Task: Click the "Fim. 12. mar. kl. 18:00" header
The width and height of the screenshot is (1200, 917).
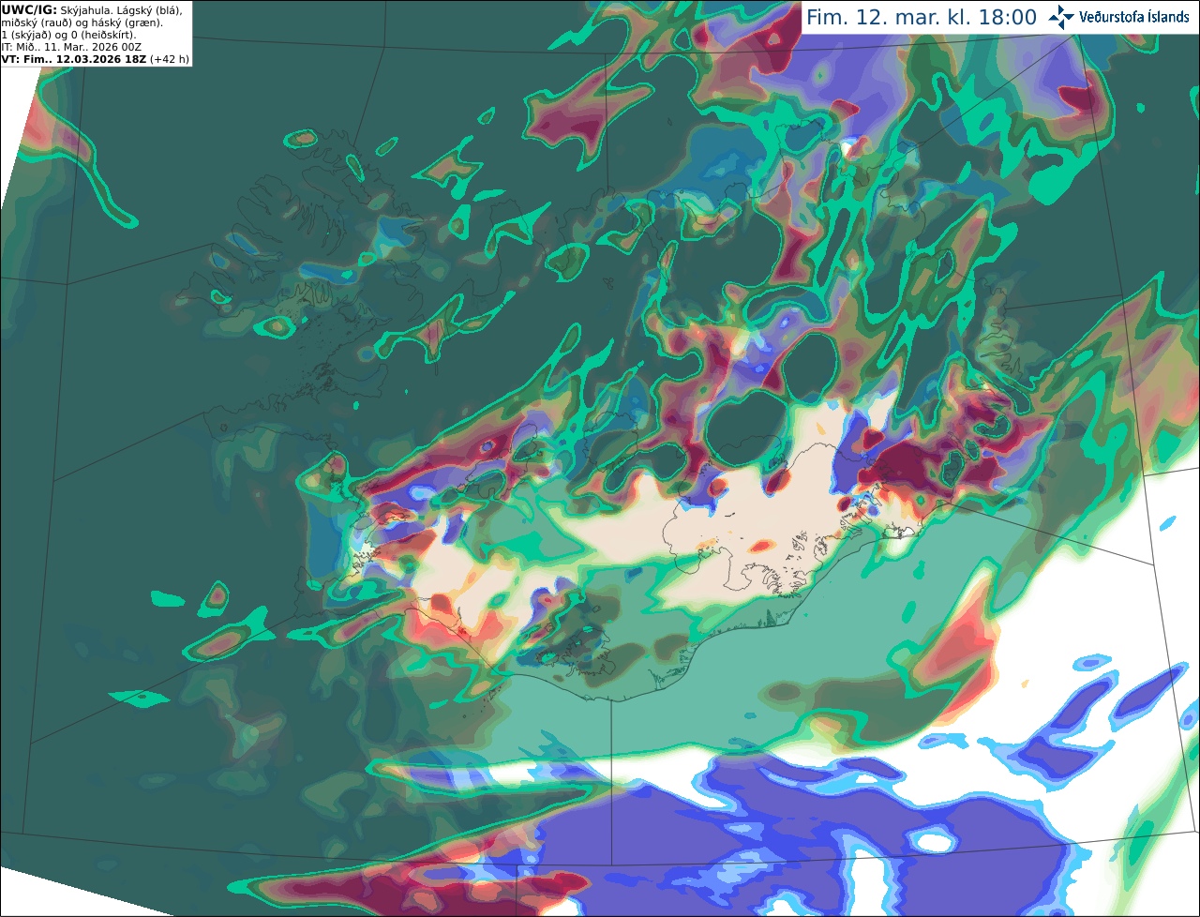Action: (x=922, y=18)
